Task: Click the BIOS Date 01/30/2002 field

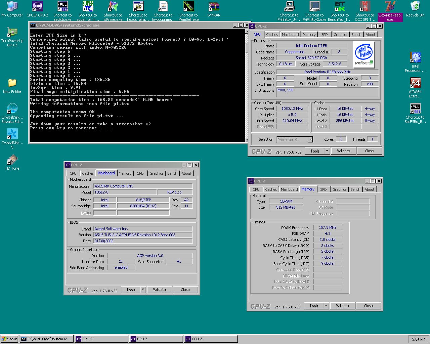Action: (143, 241)
